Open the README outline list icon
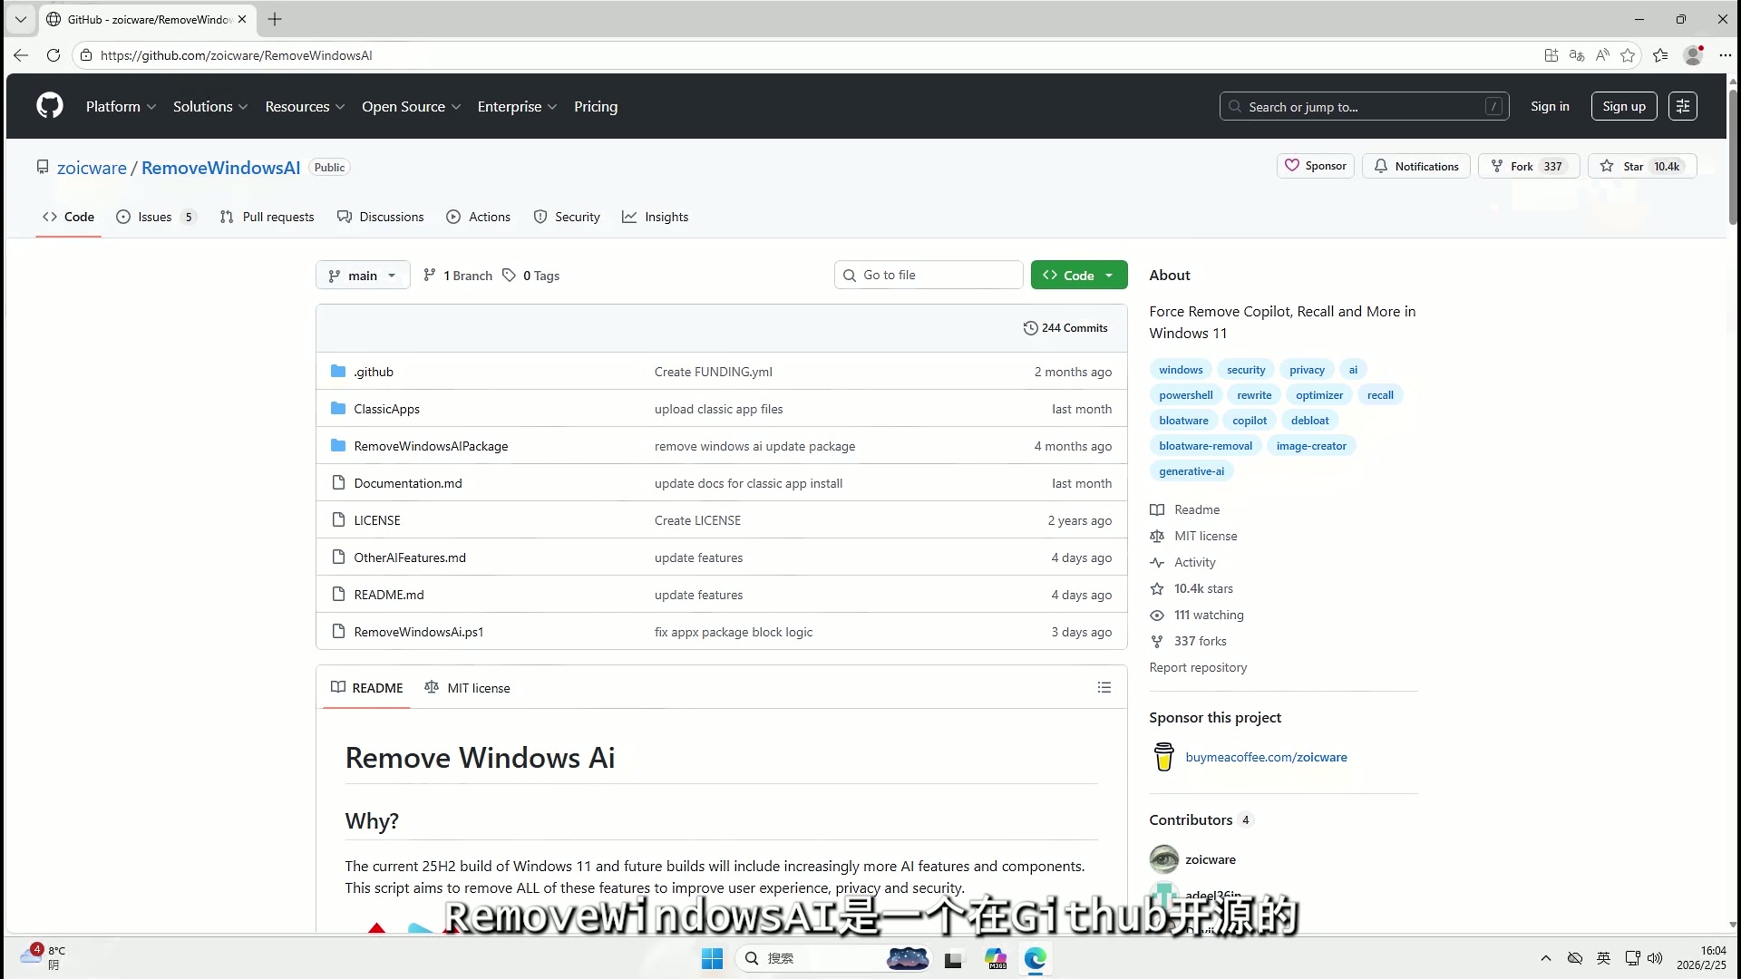Viewport: 1741px width, 979px height. tap(1104, 688)
